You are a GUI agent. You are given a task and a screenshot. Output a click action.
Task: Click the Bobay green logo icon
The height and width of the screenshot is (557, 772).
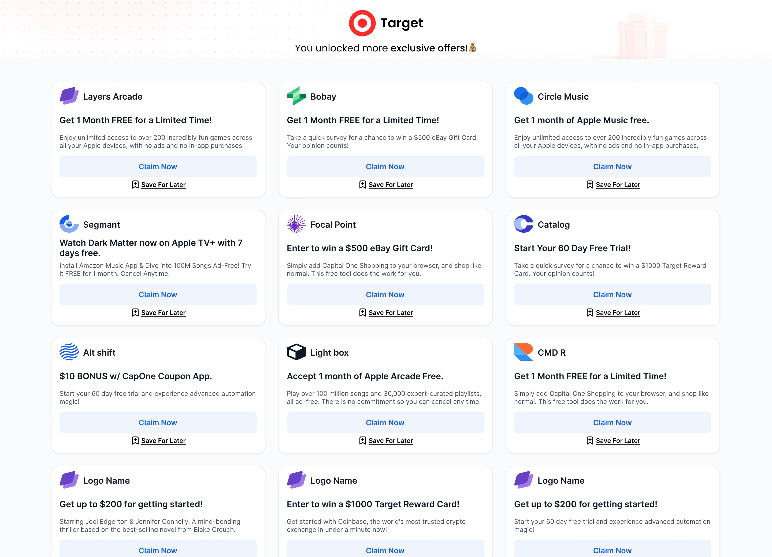click(x=296, y=96)
